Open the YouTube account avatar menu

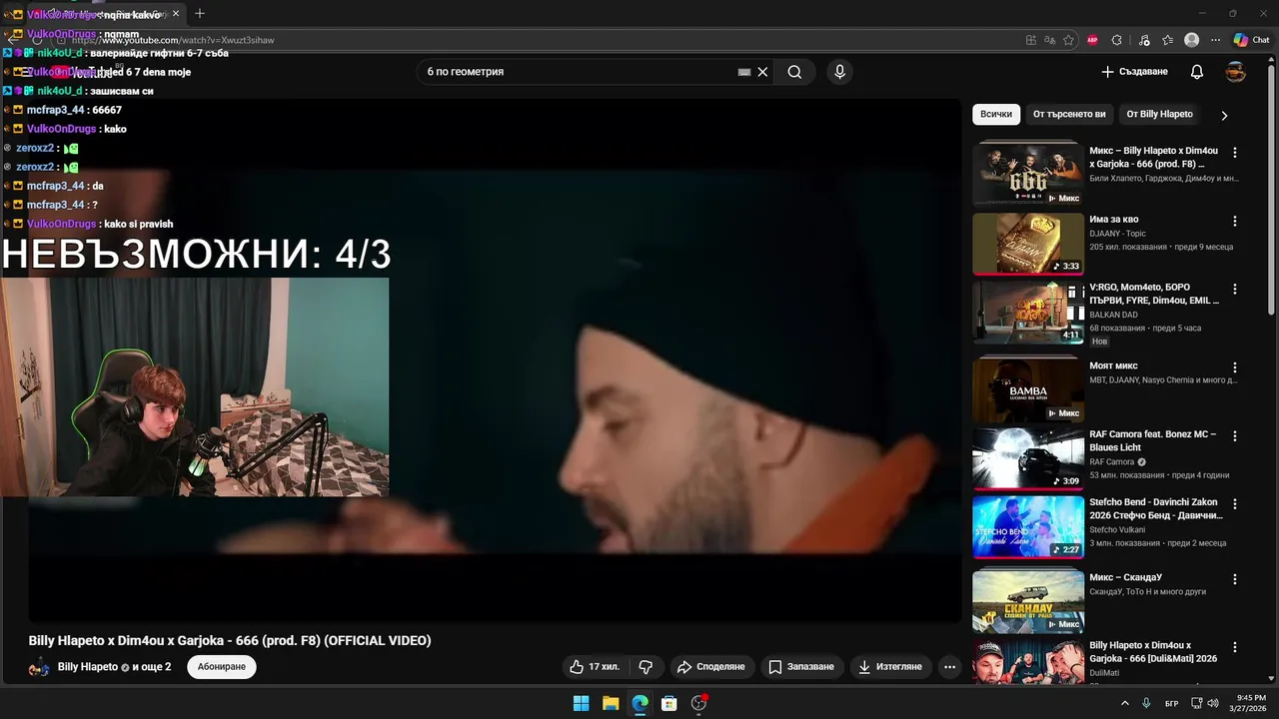pos(1236,72)
